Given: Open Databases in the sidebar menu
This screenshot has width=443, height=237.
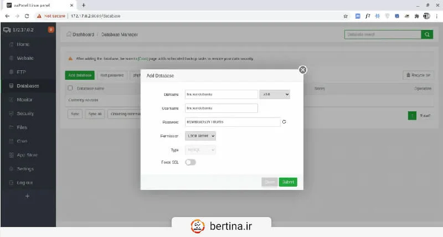Looking at the screenshot, I should click(x=28, y=86).
